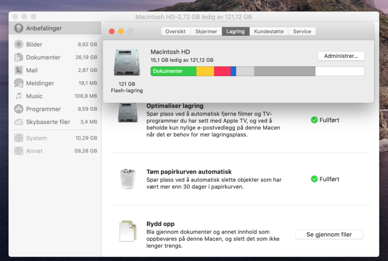Click the Annet gear icon in sidebar
Viewport: 388px width, 261px height.
19,151
